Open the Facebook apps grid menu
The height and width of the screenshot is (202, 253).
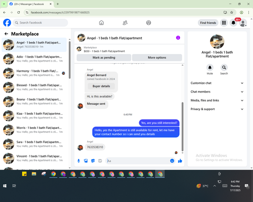tap(224, 23)
